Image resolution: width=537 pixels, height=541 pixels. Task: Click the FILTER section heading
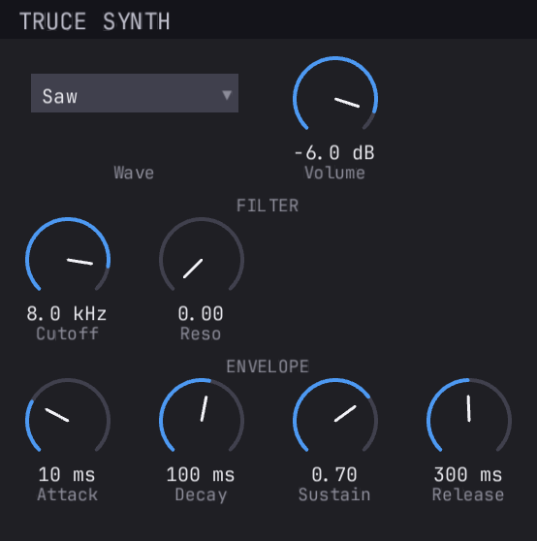(268, 206)
